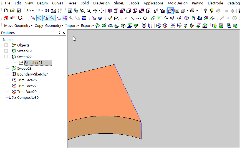Click the magnifier Zoom tool
This screenshot has width=240, height=148.
[x=89, y=11]
